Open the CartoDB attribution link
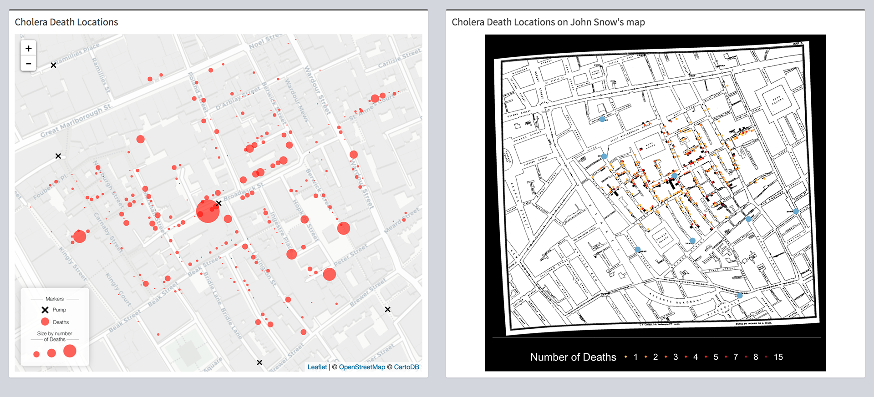The height and width of the screenshot is (397, 874). 407,367
